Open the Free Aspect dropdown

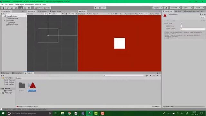coord(99,14)
